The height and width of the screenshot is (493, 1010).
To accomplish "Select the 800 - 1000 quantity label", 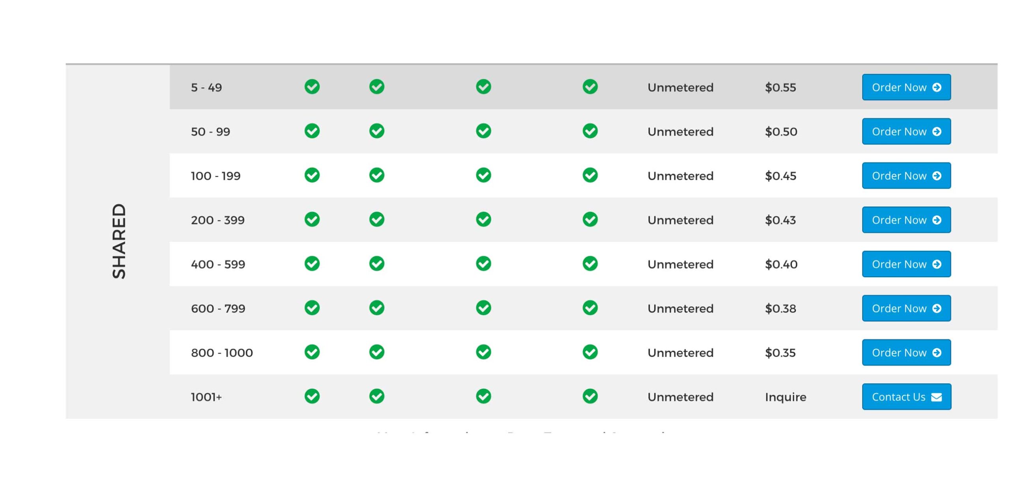I will tap(222, 353).
